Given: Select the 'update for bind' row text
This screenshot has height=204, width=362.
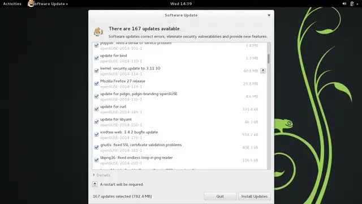Looking at the screenshot, I should (x=113, y=56).
